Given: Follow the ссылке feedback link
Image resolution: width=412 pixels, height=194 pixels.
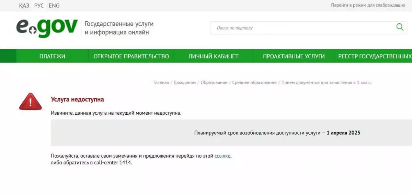Looking at the screenshot, I should coord(223,156).
